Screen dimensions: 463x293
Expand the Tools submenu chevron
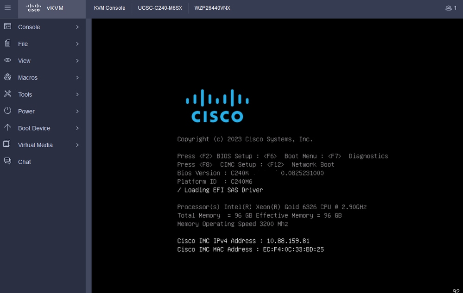point(77,94)
